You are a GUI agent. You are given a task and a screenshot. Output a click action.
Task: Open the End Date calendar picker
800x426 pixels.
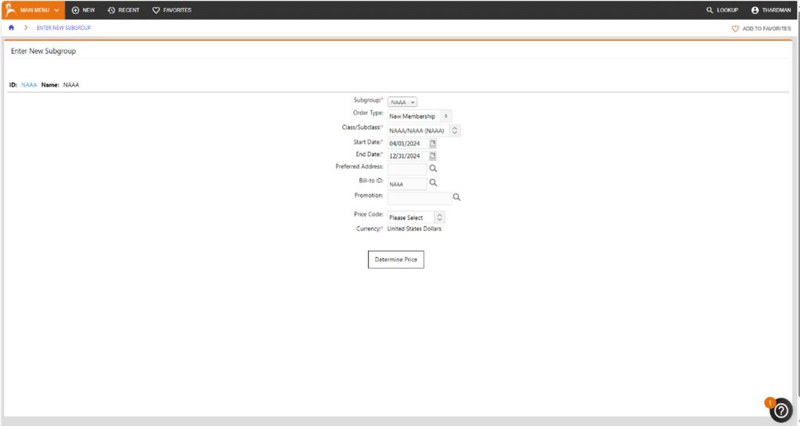pyautogui.click(x=433, y=156)
